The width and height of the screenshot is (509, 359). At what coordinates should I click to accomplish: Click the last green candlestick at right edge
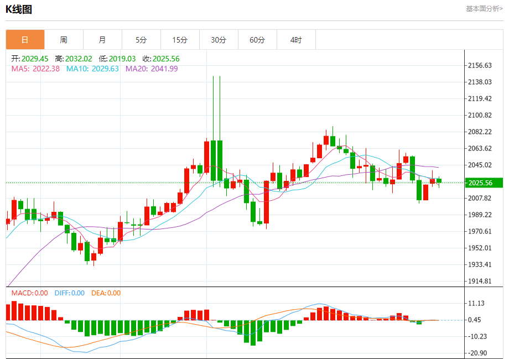[439, 181]
